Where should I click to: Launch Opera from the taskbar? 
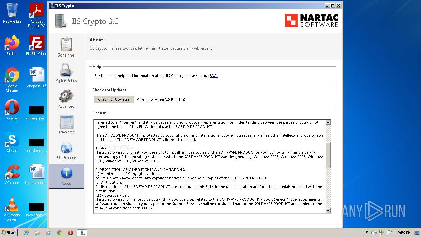(x=71, y=233)
